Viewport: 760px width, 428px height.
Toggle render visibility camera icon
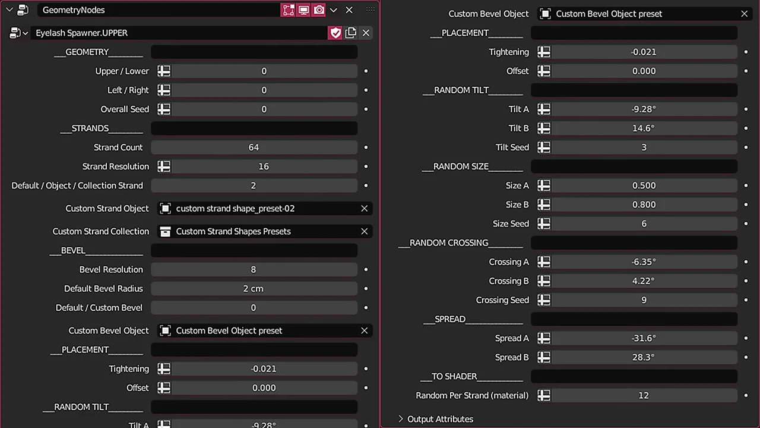319,10
